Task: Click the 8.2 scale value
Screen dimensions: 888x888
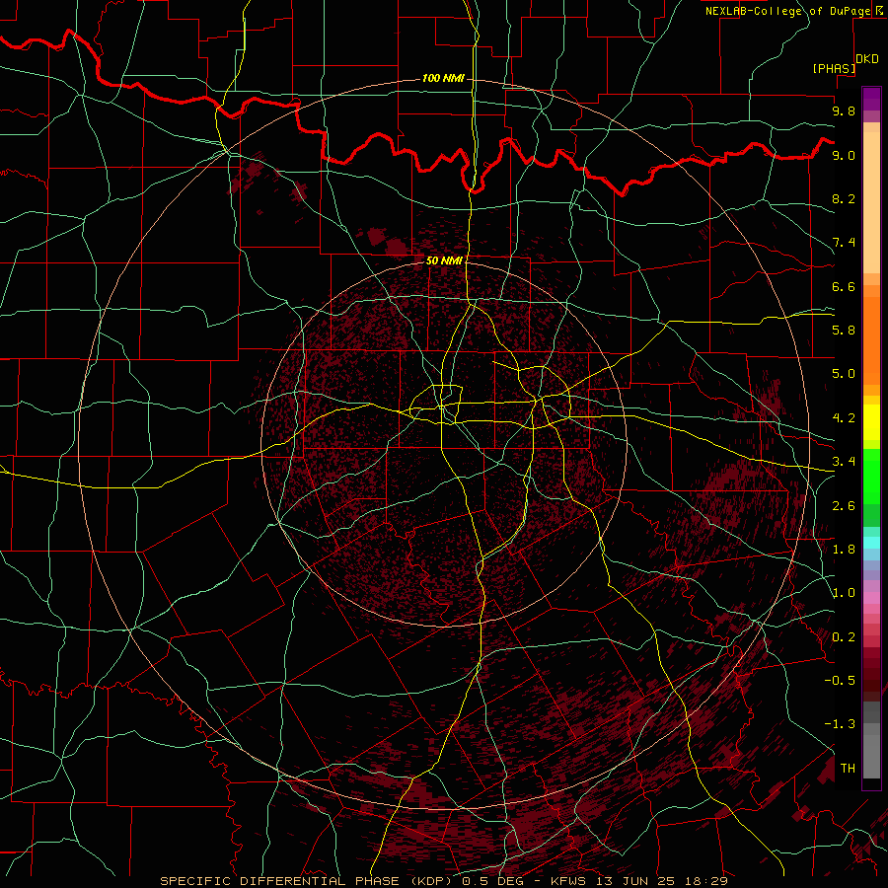Action: [x=844, y=198]
